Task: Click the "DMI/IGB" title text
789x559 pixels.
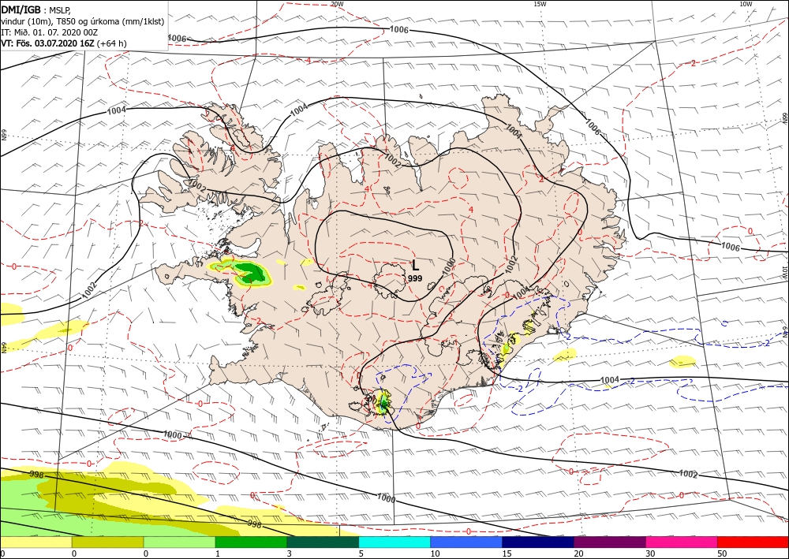Action: [x=21, y=9]
